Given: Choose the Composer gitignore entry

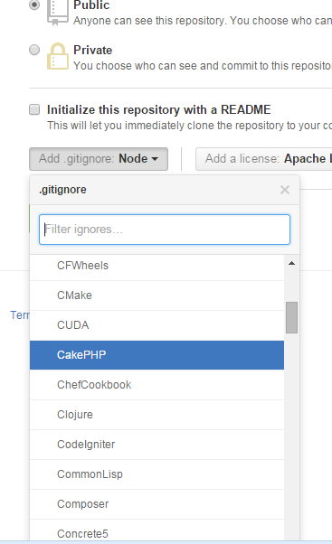Looking at the screenshot, I should tap(157, 504).
